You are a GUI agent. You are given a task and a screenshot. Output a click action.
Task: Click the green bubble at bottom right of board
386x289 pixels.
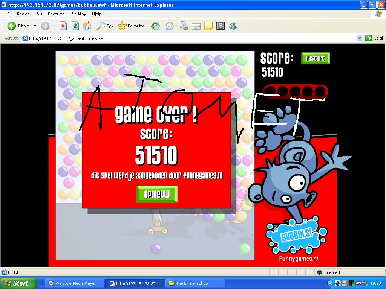pos(245,248)
